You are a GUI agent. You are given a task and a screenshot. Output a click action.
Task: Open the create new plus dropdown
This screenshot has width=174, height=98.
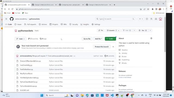pos(141,19)
